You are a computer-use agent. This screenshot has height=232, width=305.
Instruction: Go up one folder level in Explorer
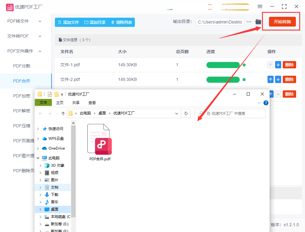click(63, 114)
